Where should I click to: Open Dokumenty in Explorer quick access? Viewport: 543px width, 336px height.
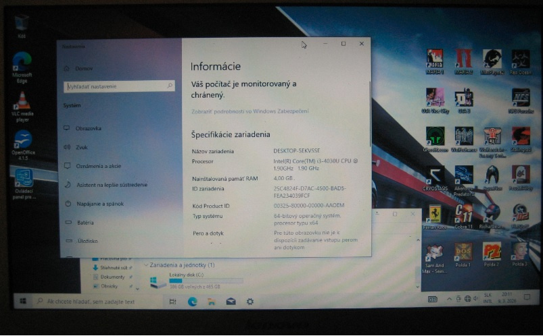112,277
